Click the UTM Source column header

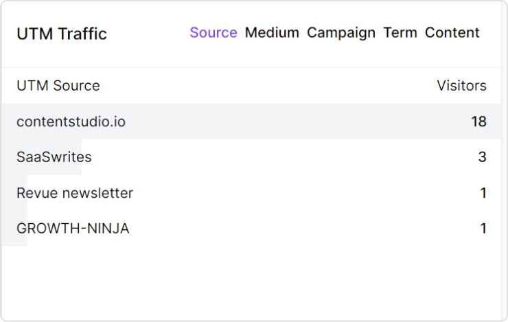point(58,86)
